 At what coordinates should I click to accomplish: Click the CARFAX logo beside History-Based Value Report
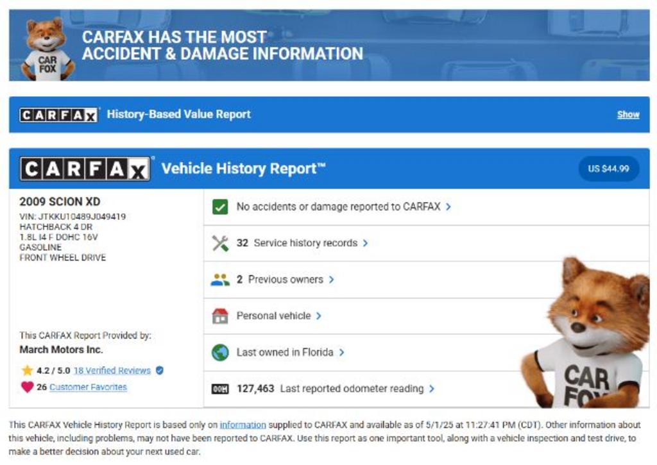pyautogui.click(x=58, y=115)
